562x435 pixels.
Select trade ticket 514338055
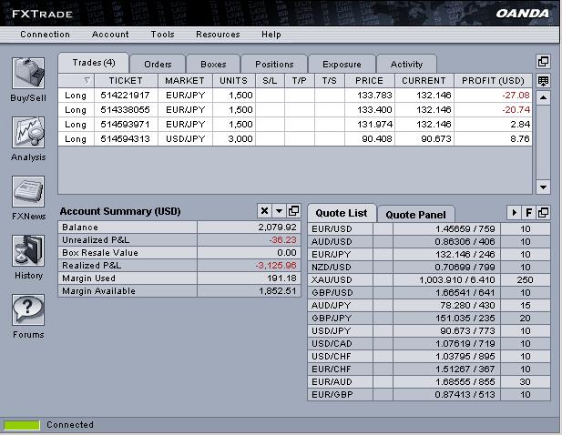pos(125,109)
